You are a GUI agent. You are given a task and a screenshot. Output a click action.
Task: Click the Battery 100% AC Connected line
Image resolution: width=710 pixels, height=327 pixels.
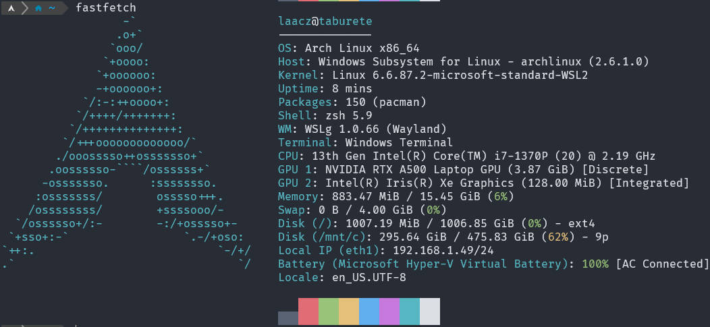[493, 264]
